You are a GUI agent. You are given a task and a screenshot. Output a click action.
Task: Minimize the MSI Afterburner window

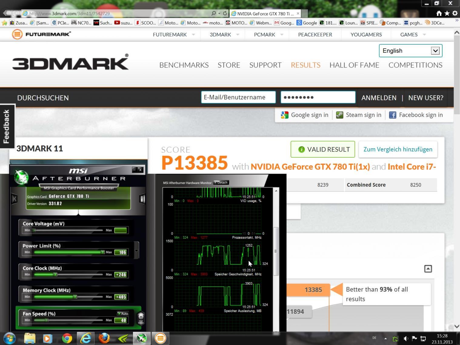pyautogui.click(x=134, y=170)
